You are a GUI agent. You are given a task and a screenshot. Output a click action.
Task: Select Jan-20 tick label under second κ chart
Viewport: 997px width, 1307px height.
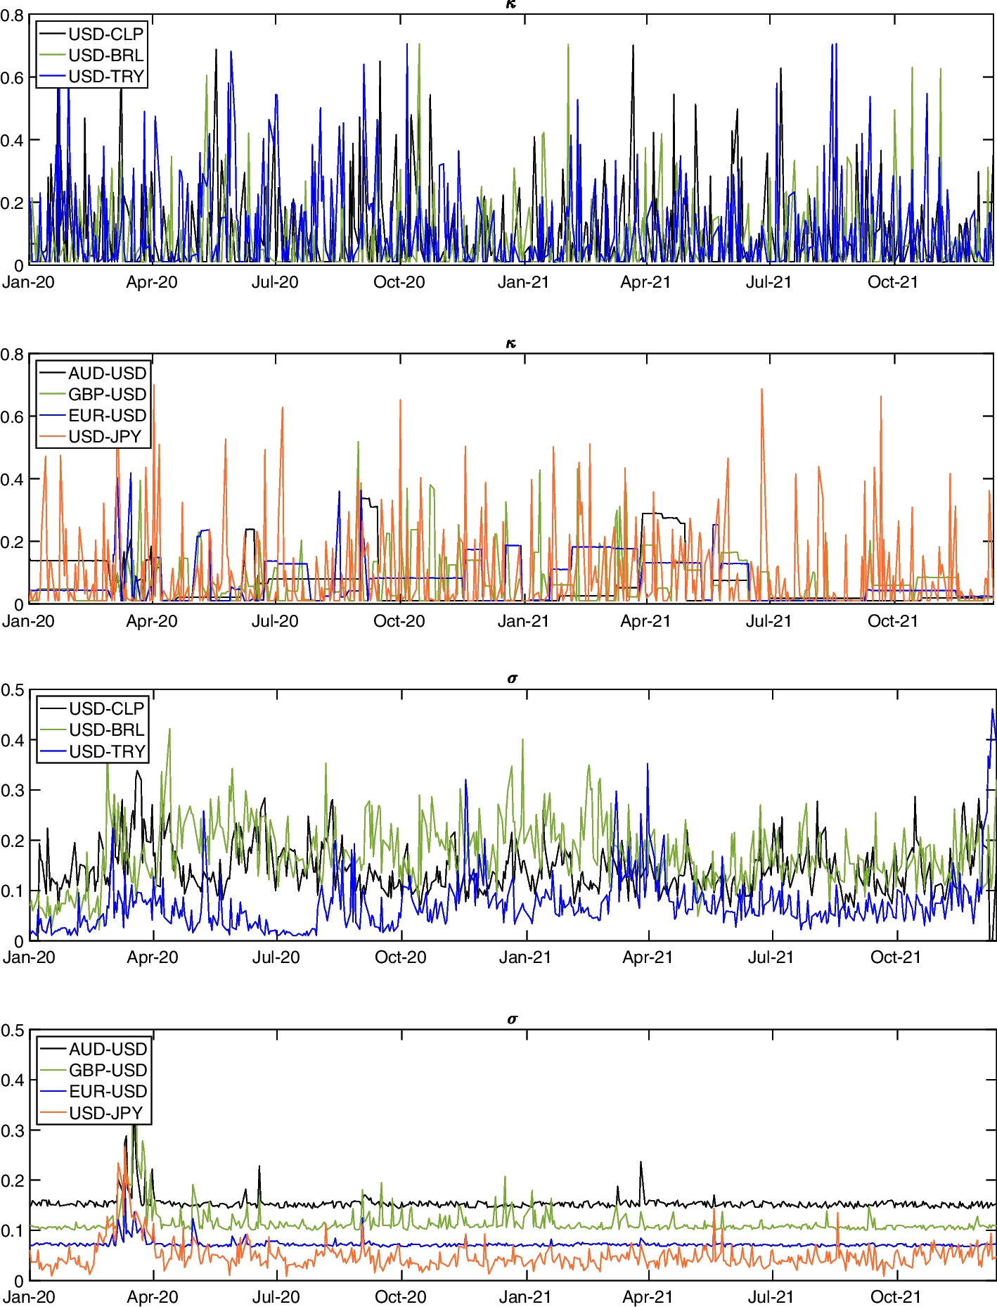[28, 621]
